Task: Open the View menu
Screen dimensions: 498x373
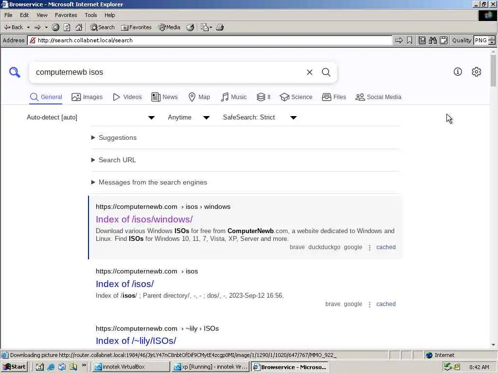Action: click(x=42, y=15)
